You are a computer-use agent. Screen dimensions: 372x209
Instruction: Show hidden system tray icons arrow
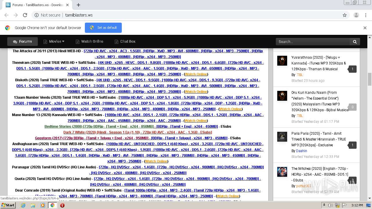[x=324, y=205]
